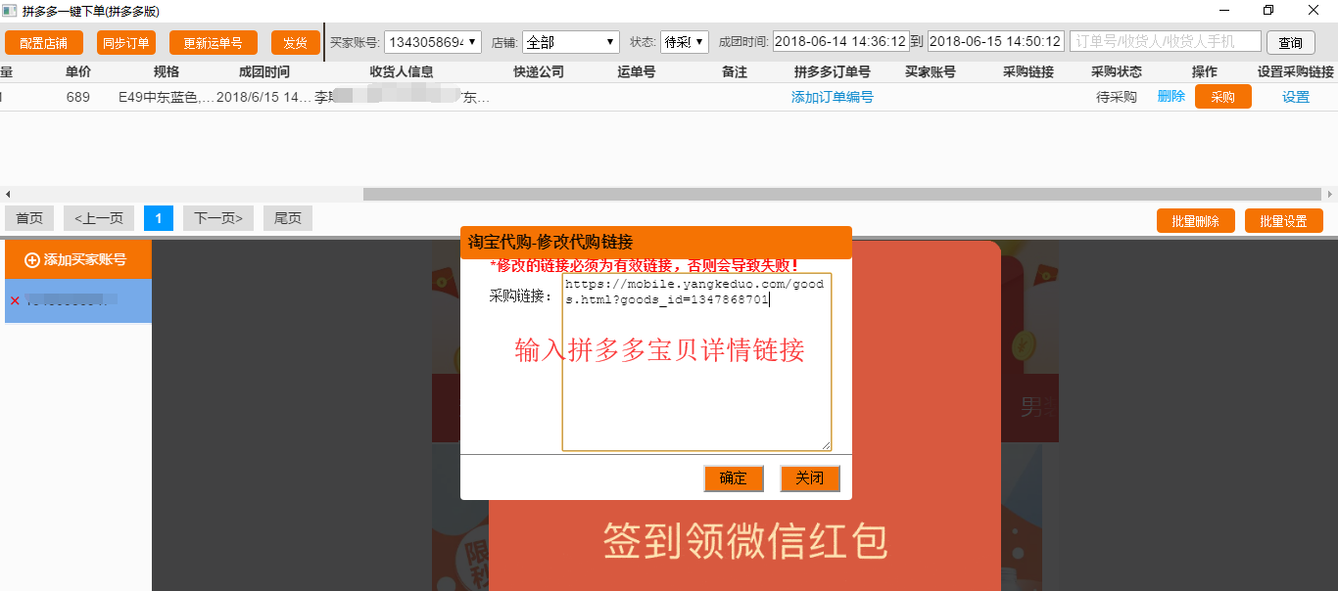1338x591 pixels.
Task: Click the 删除 link in order row
Action: coord(1171,96)
